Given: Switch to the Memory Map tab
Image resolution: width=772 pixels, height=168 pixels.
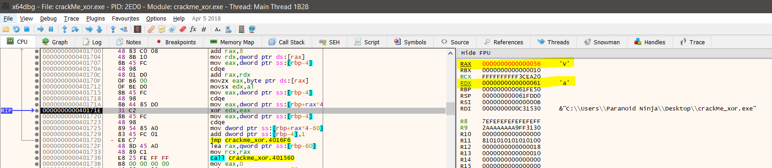Looking at the screenshot, I should click(232, 42).
